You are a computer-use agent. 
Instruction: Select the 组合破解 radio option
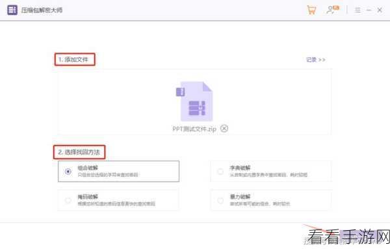click(68, 172)
